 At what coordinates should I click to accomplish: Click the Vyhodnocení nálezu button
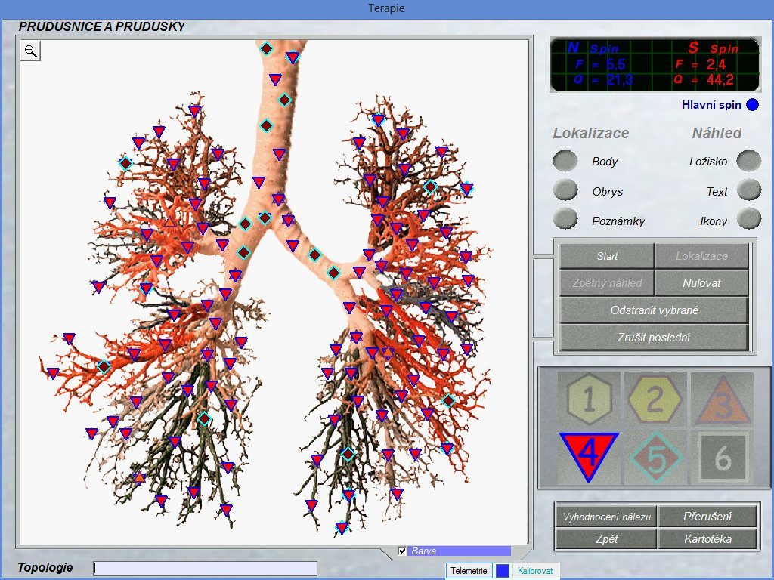[x=606, y=517]
